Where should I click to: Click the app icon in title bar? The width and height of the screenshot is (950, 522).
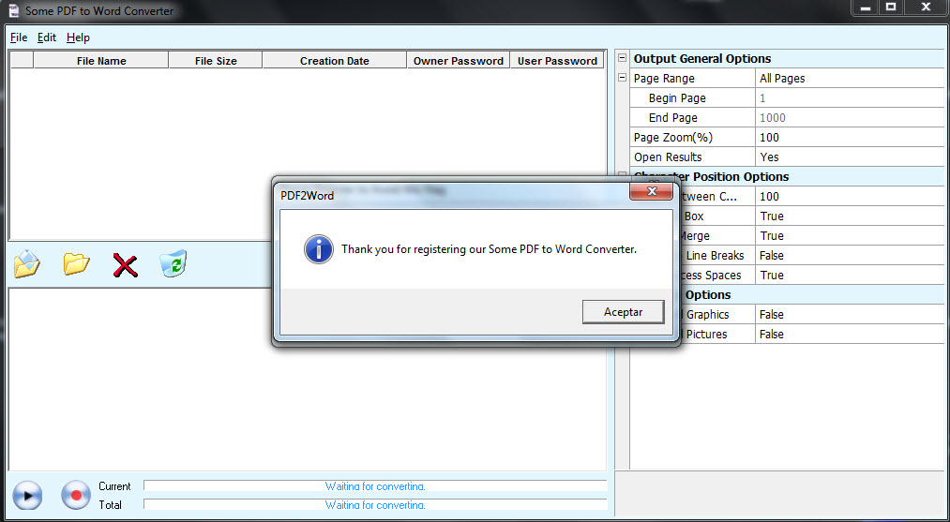point(13,11)
